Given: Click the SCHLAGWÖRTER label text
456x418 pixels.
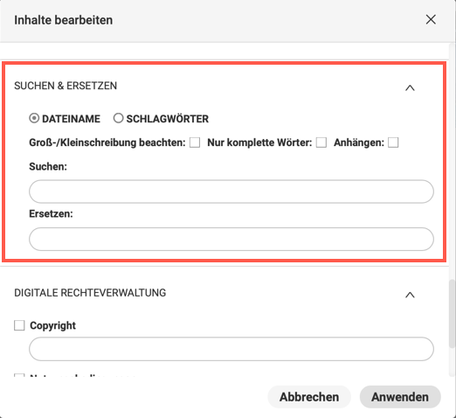Looking at the screenshot, I should pyautogui.click(x=168, y=119).
